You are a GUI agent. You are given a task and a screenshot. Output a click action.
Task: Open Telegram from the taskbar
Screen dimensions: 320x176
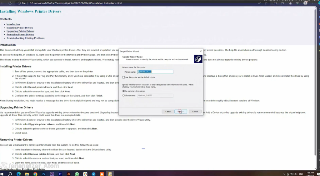pyautogui.click(x=93, y=174)
